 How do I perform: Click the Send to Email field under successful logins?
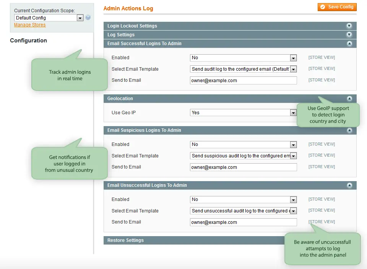click(243, 80)
